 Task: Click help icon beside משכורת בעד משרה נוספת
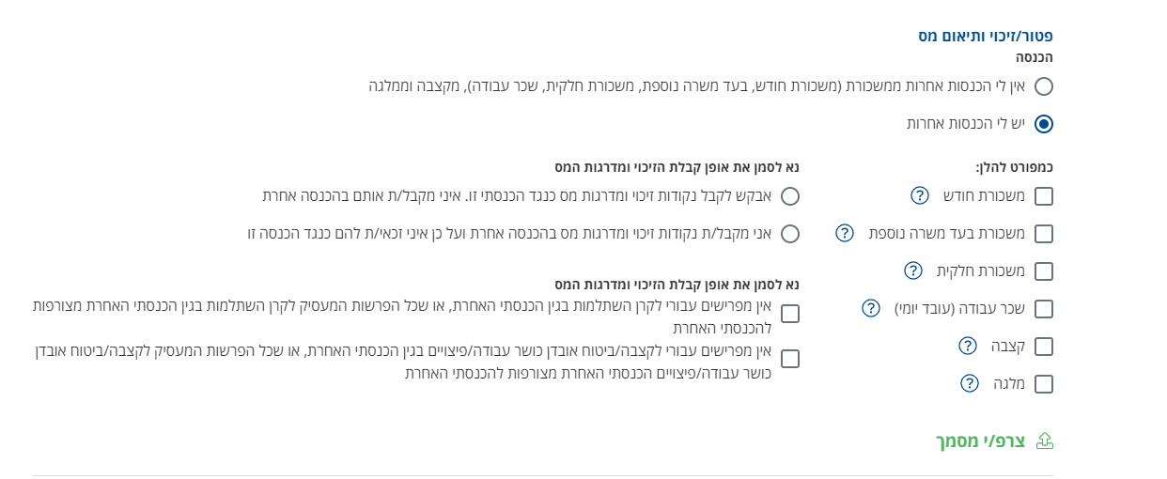tap(845, 233)
